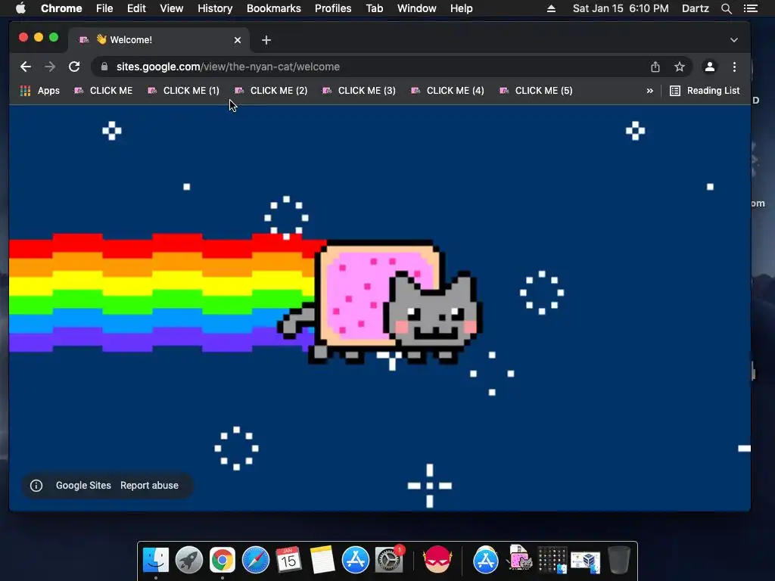775x581 pixels.
Task: Open Notes from the Dock
Action: [322, 560]
